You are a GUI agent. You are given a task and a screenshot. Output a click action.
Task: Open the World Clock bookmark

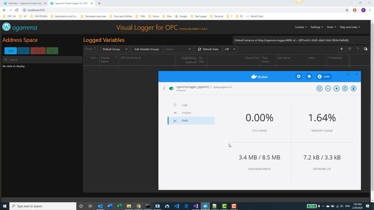(255, 16)
